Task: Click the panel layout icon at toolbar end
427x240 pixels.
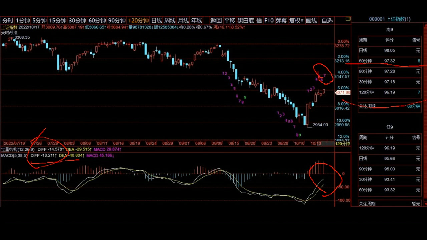Action: [348, 19]
